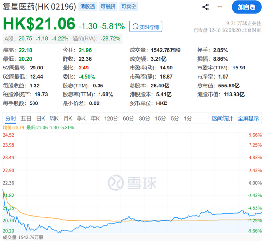The height and width of the screenshot is (241, 267).
Task: Show the 年K chart
Action: pyautogui.click(x=95, y=118)
